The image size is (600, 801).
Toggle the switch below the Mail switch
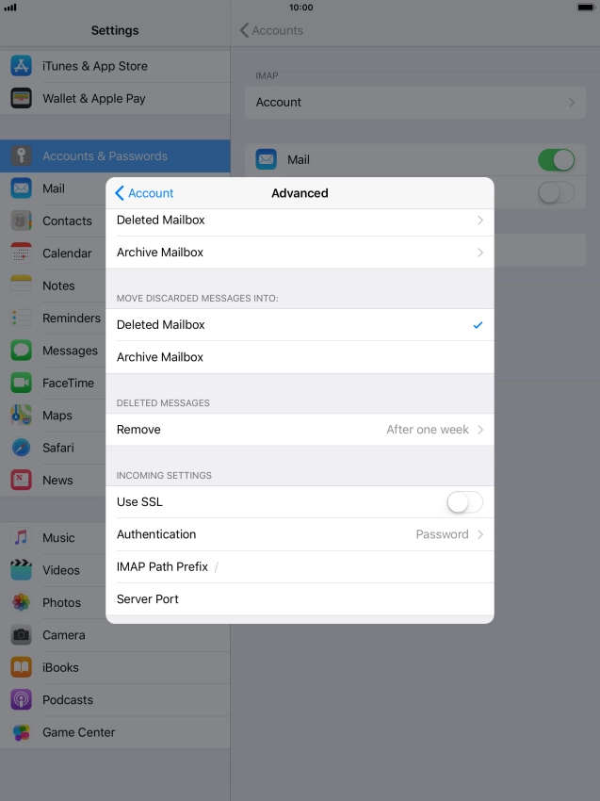[x=556, y=192]
